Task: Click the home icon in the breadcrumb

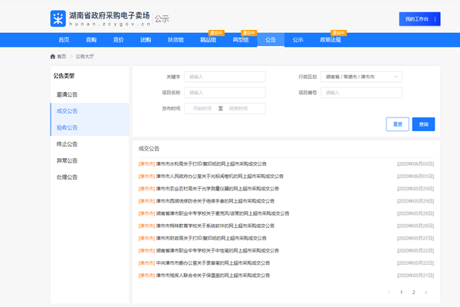Action: pos(53,56)
